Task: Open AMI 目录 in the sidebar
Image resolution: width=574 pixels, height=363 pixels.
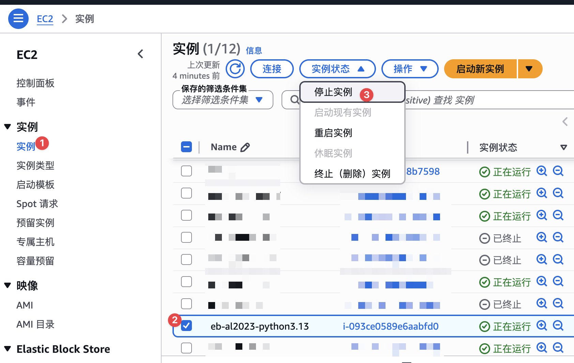Action: click(35, 324)
